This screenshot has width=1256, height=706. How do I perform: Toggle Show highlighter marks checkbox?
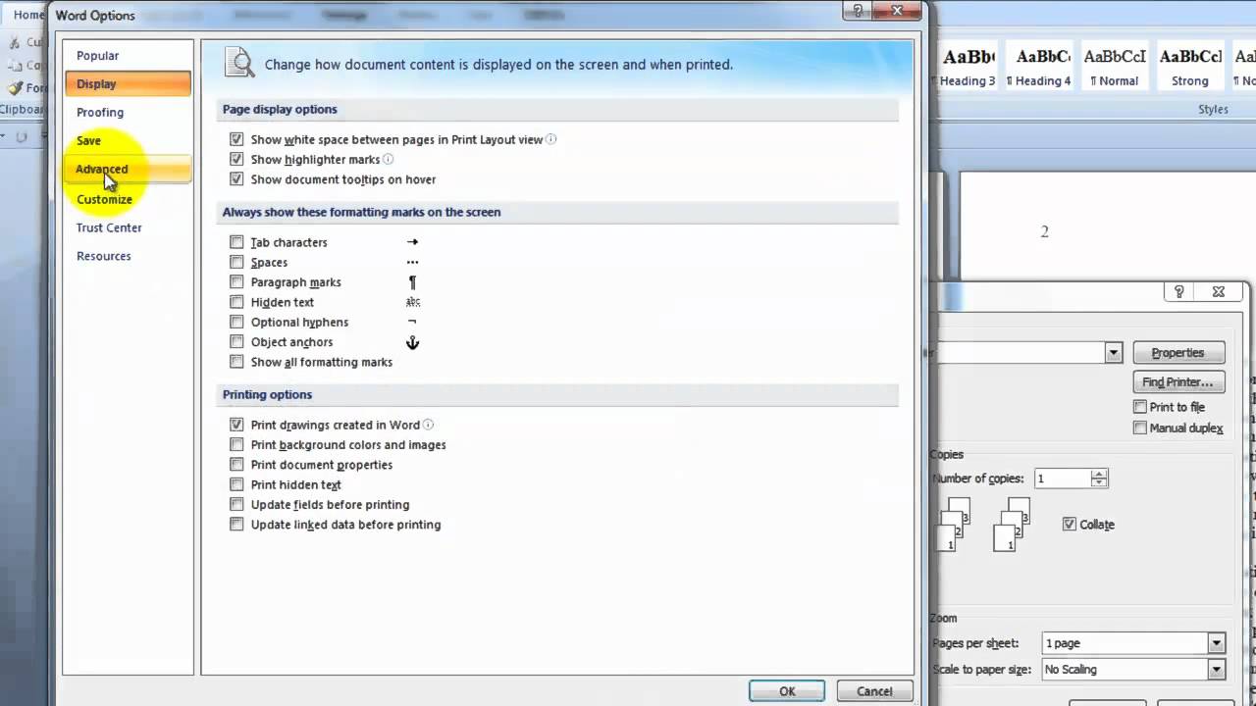tap(236, 160)
